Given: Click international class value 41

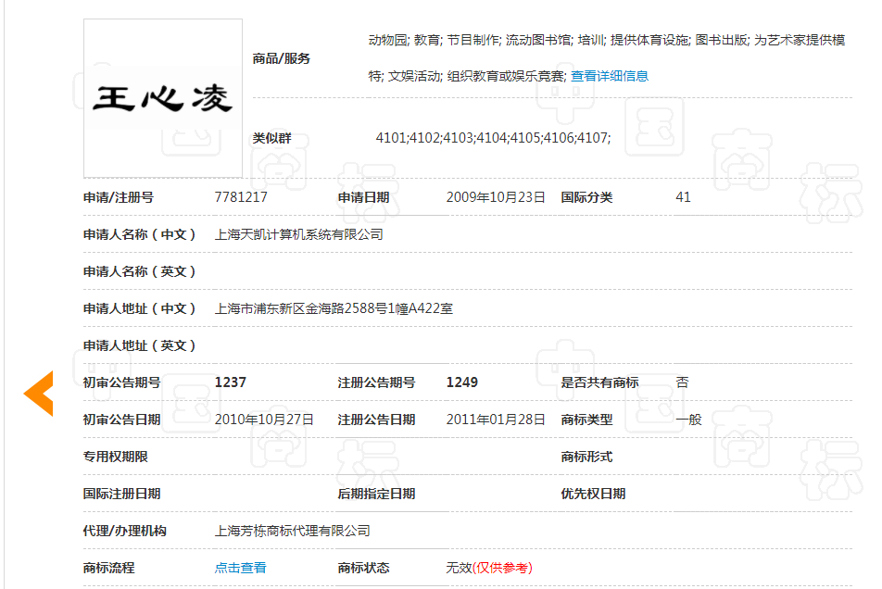Looking at the screenshot, I should coord(683,197).
